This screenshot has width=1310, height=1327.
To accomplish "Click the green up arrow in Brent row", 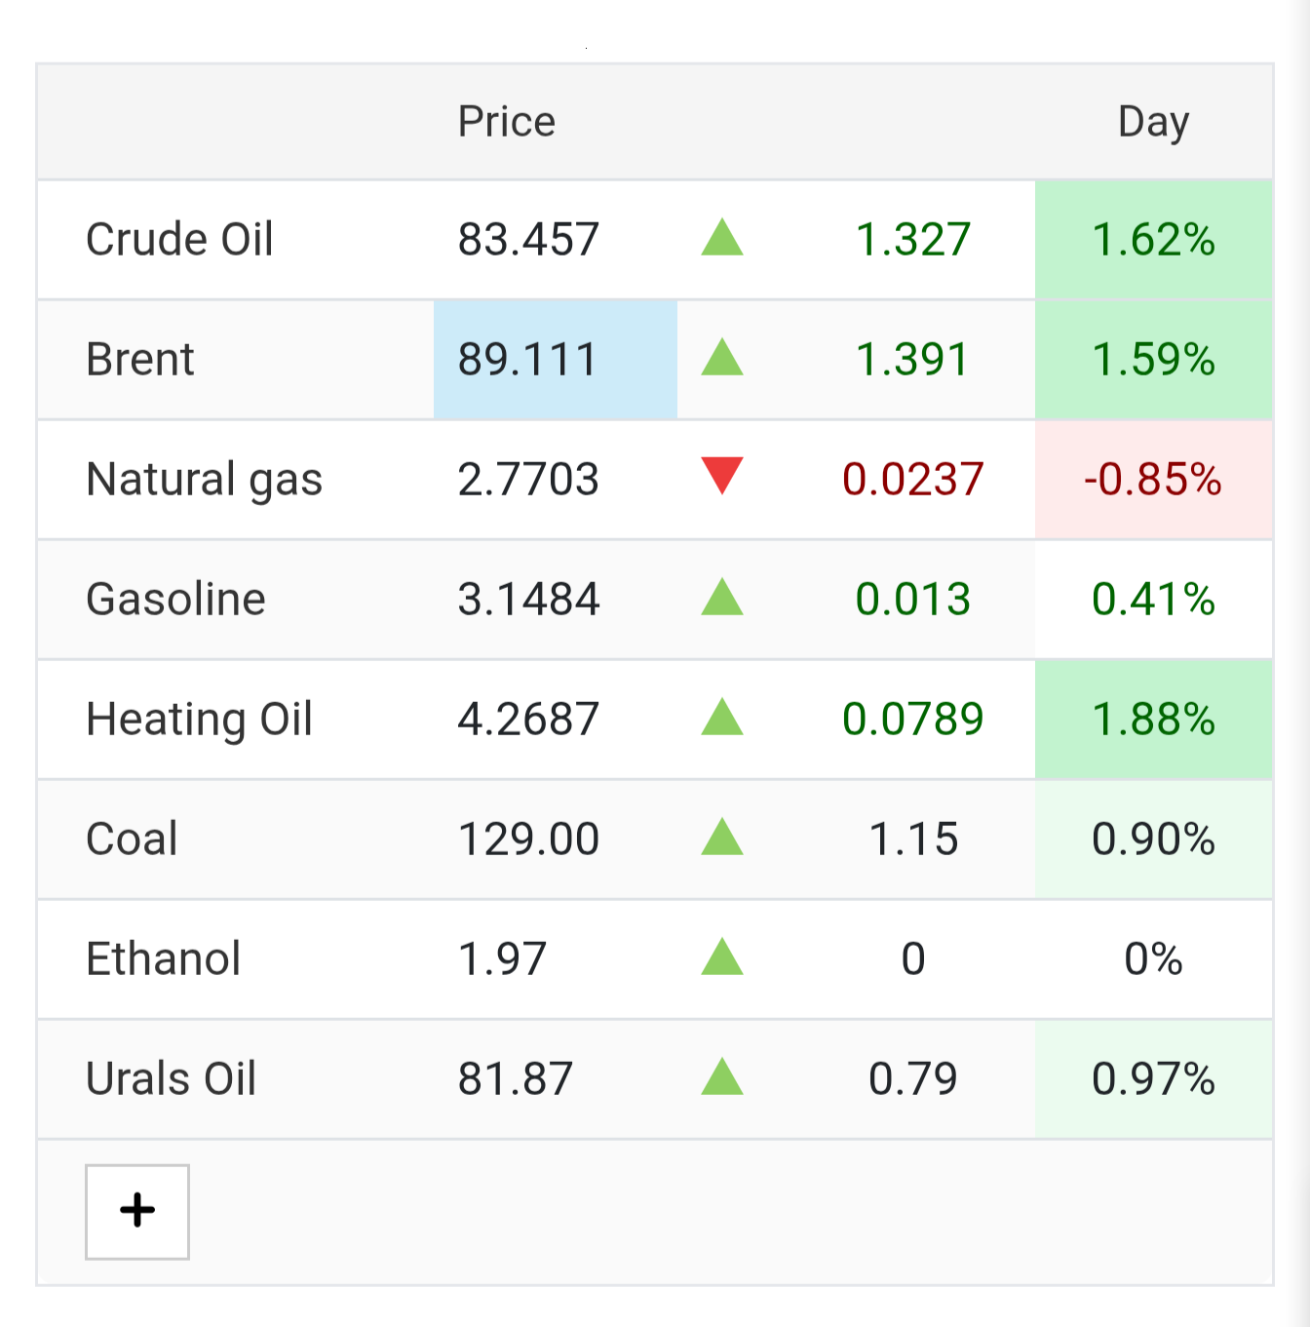I will pos(722,358).
